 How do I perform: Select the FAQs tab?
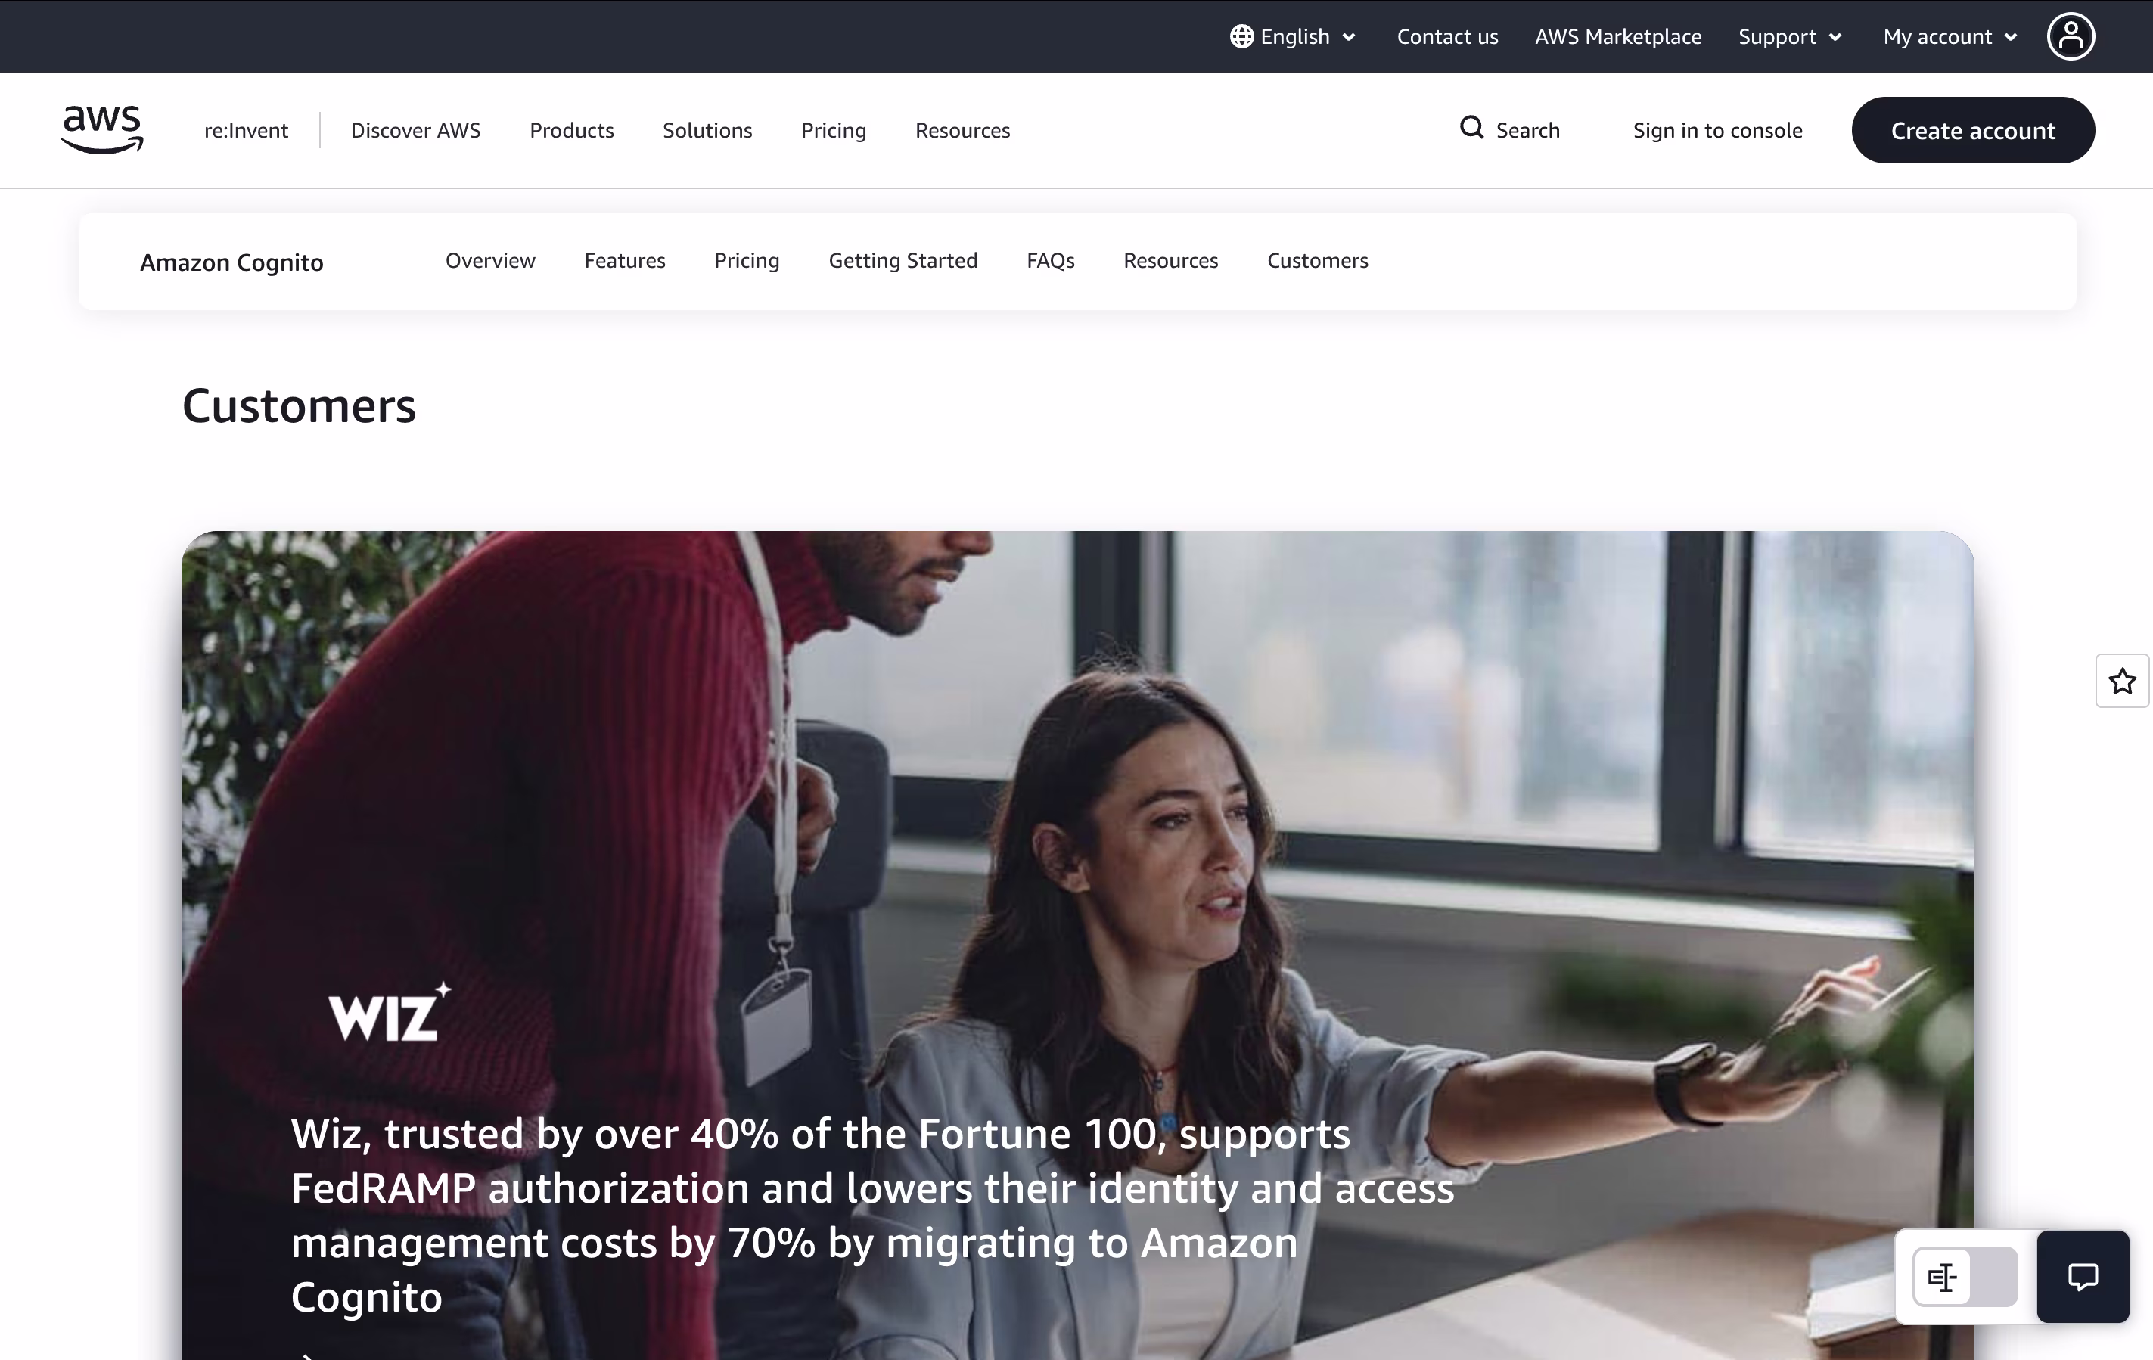coord(1050,260)
